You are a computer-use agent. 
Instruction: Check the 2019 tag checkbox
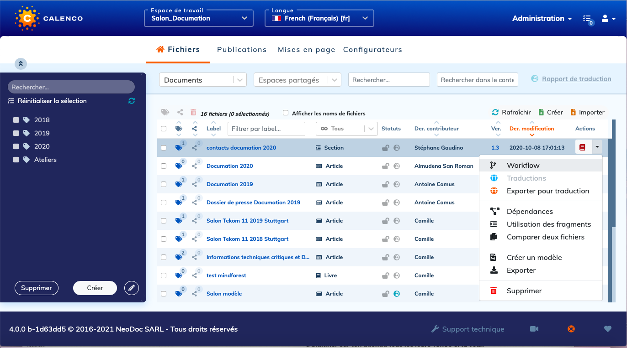tap(16, 133)
